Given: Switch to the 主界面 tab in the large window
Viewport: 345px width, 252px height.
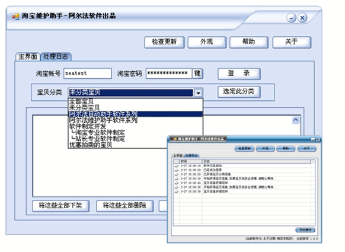Looking at the screenshot, I should point(28,57).
